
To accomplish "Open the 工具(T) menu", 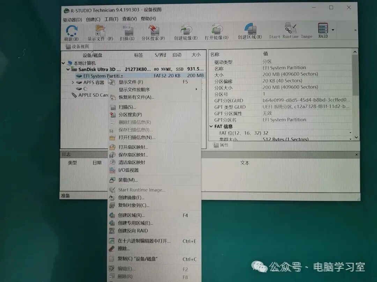I will (111, 19).
